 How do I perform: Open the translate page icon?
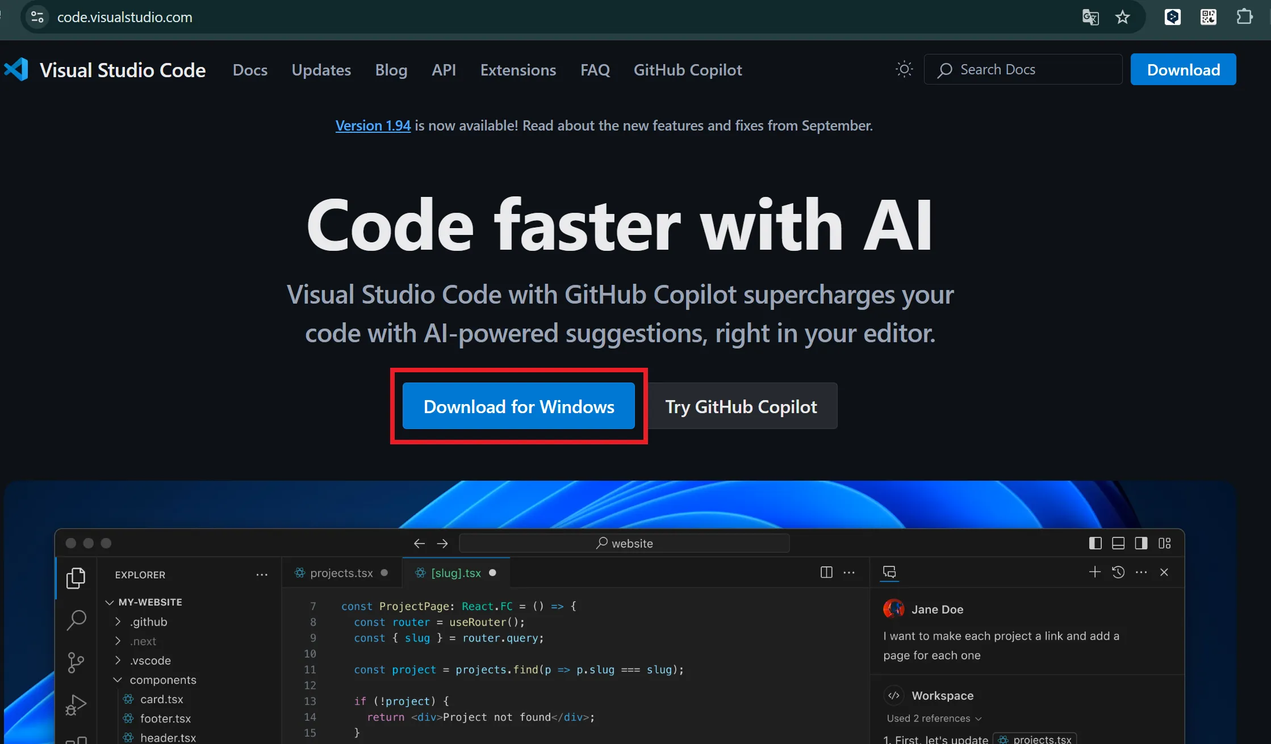click(x=1090, y=17)
